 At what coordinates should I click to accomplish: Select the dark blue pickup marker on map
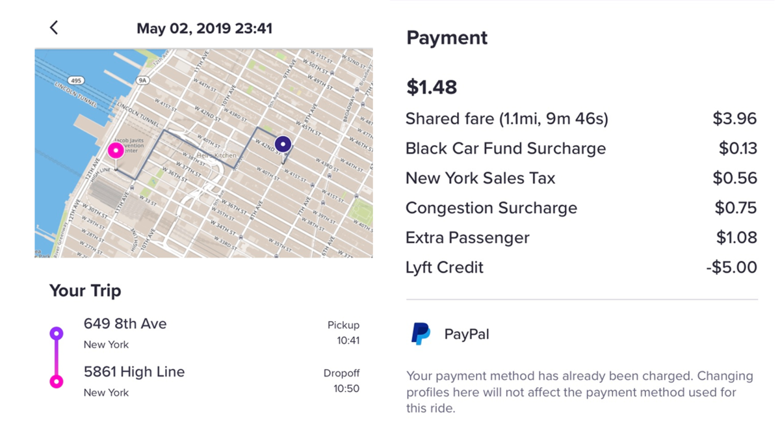[282, 142]
